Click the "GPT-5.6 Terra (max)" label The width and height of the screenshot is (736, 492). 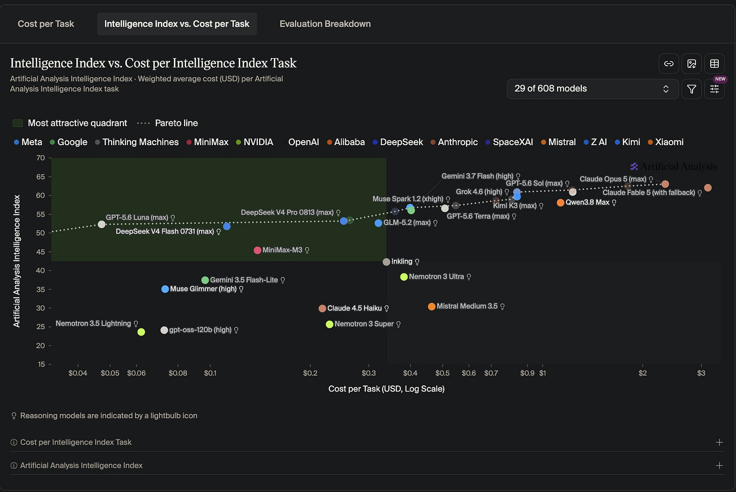click(x=478, y=216)
